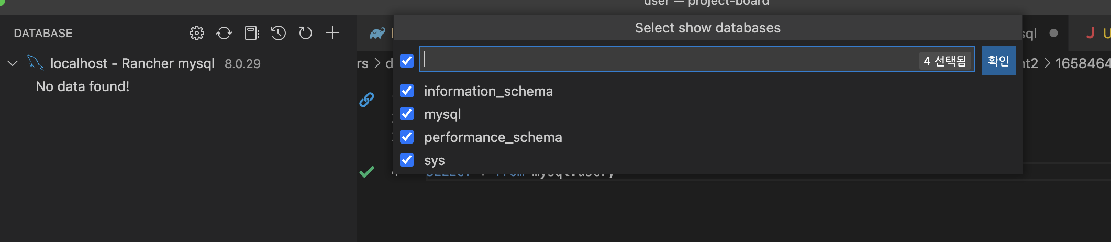Click the green checkmark in editor gutter
This screenshot has width=1111, height=242.
(366, 172)
